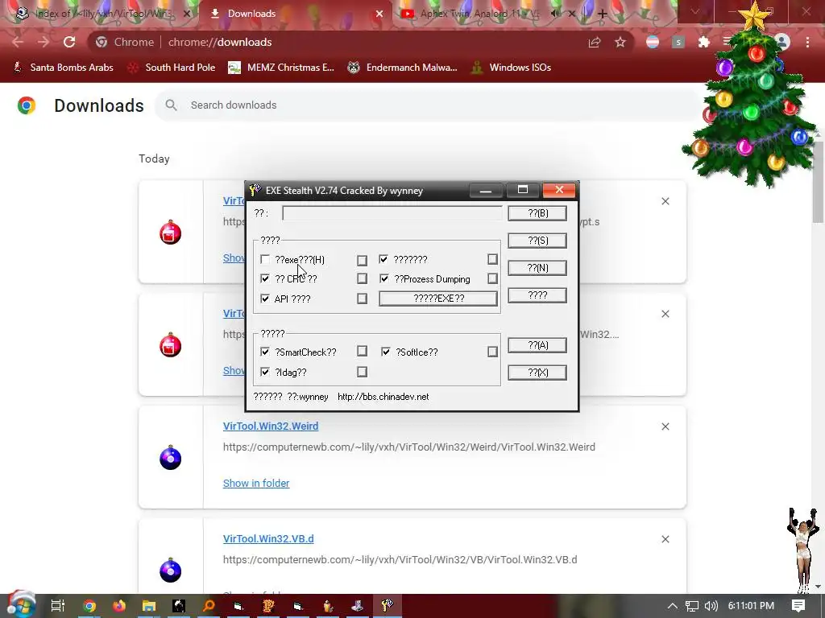825x618 pixels.
Task: Enable the ??exe???(H) checkbox
Action: click(x=264, y=259)
